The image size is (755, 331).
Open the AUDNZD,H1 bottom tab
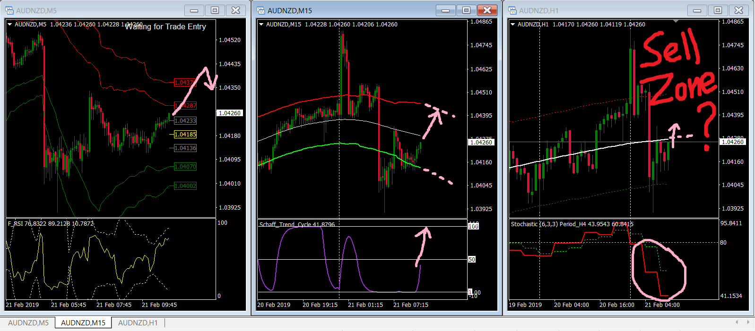(x=138, y=323)
